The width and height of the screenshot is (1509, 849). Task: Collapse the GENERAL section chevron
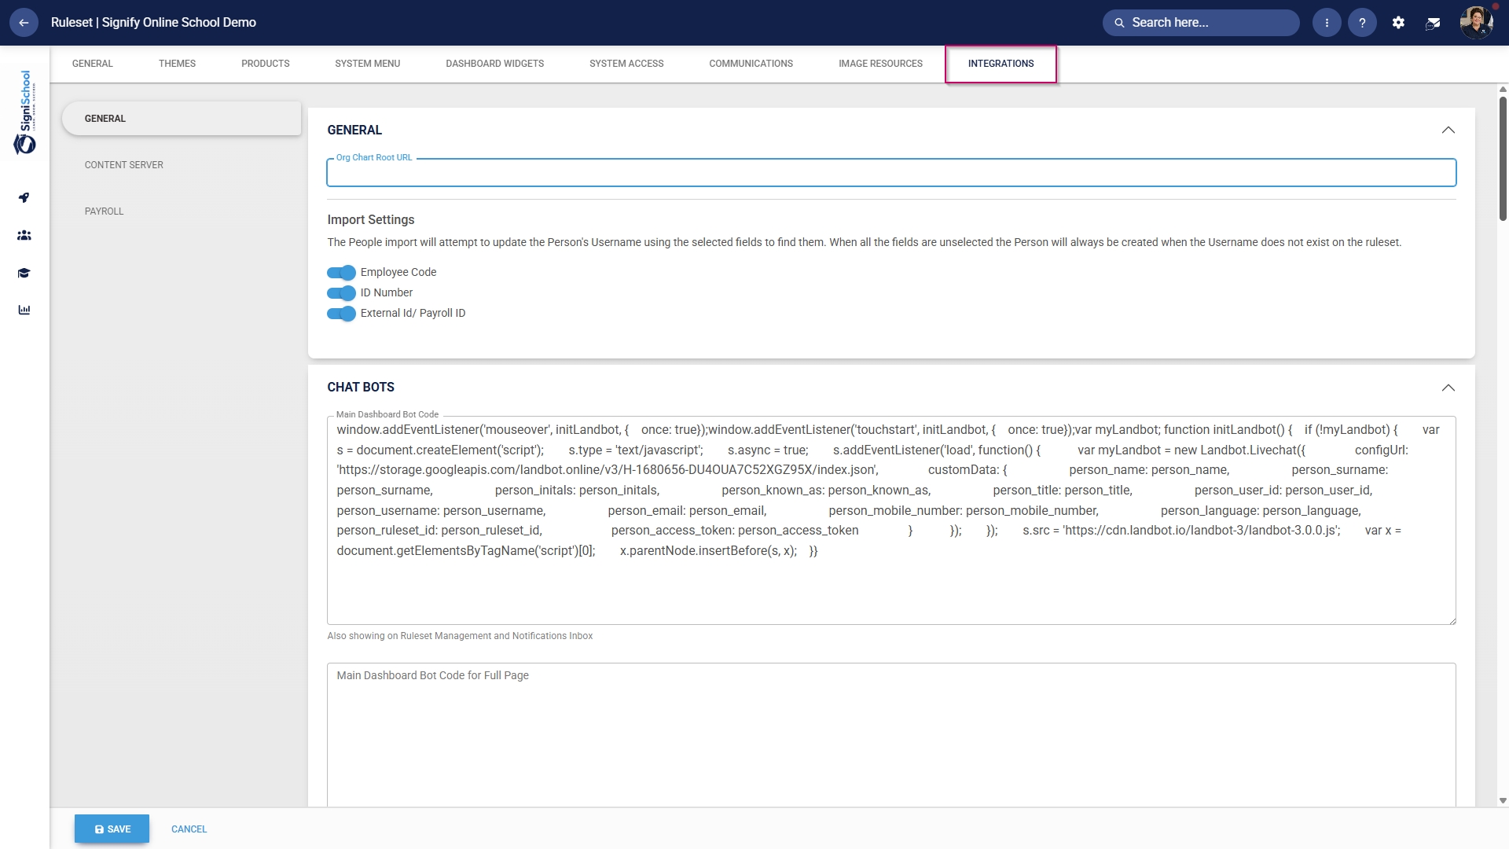1448,130
